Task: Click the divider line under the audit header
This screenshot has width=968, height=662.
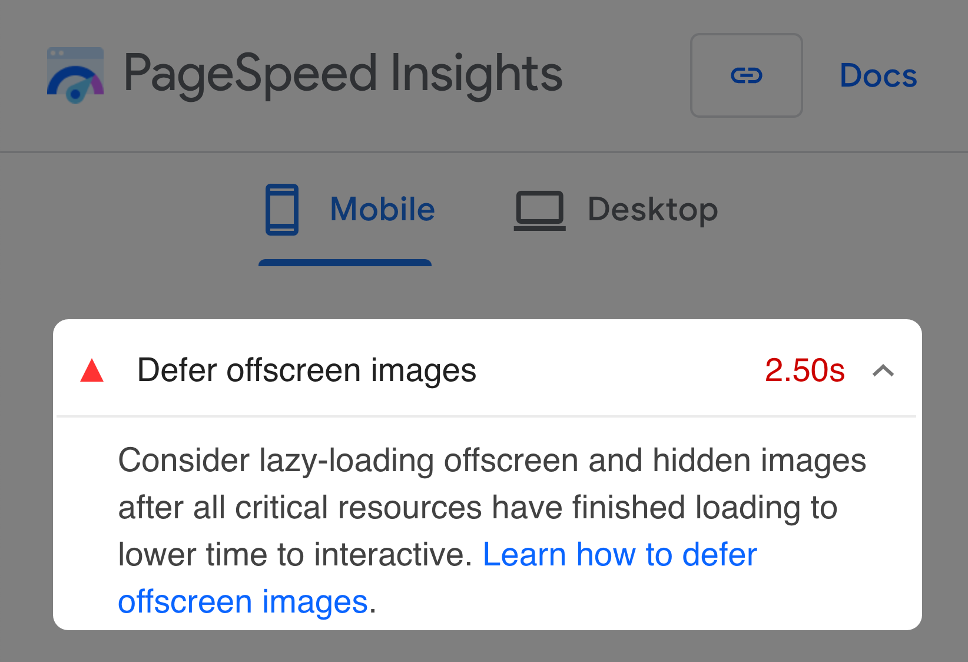Action: pyautogui.click(x=486, y=416)
